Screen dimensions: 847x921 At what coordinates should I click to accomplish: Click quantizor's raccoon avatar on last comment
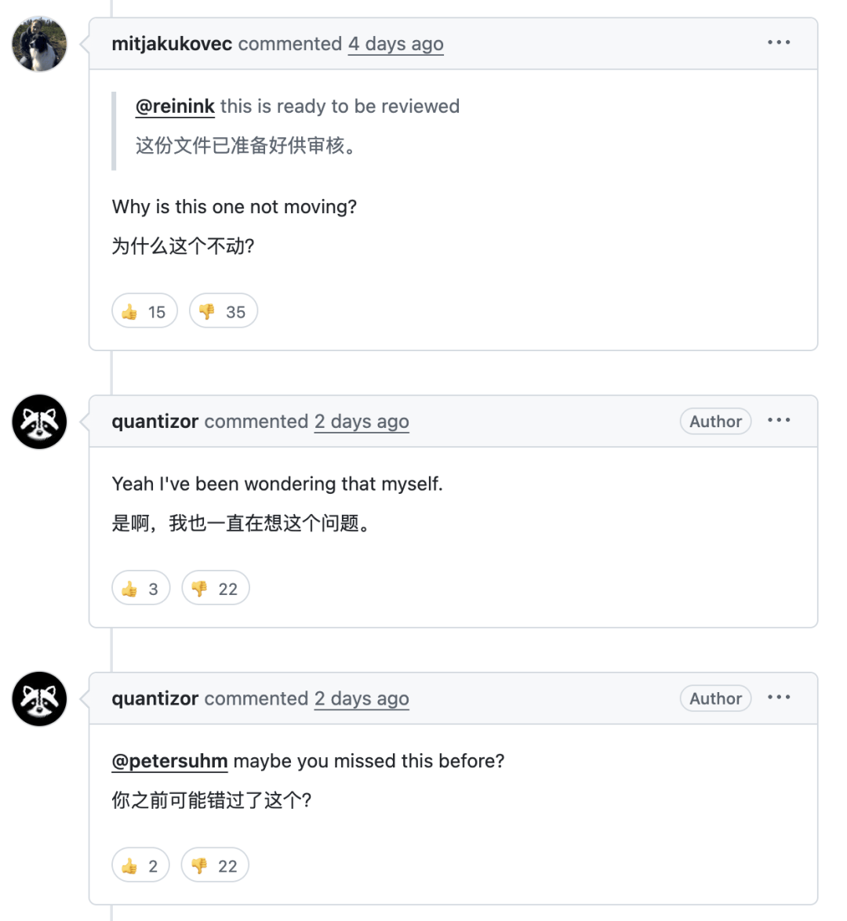pos(39,699)
